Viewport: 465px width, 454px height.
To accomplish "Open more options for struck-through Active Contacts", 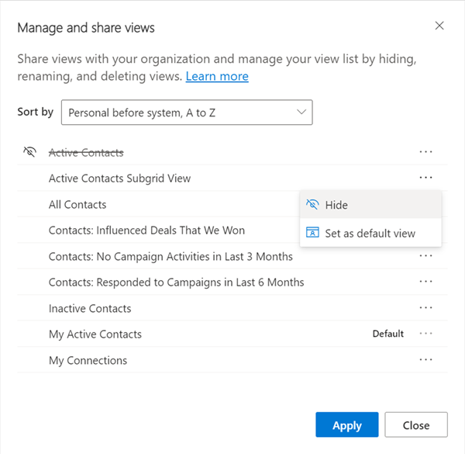I will 425,152.
